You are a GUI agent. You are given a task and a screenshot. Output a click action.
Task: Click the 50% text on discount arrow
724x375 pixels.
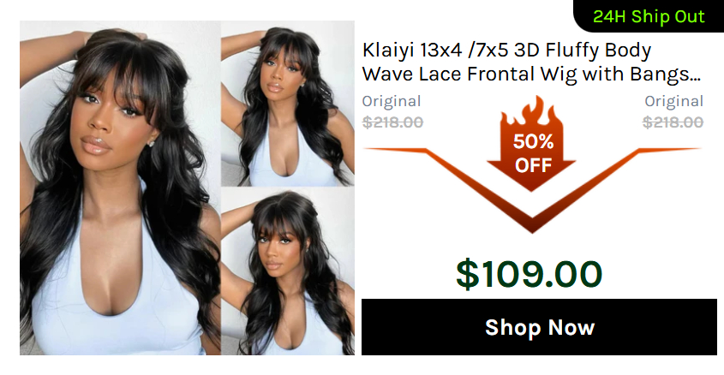[x=533, y=141]
